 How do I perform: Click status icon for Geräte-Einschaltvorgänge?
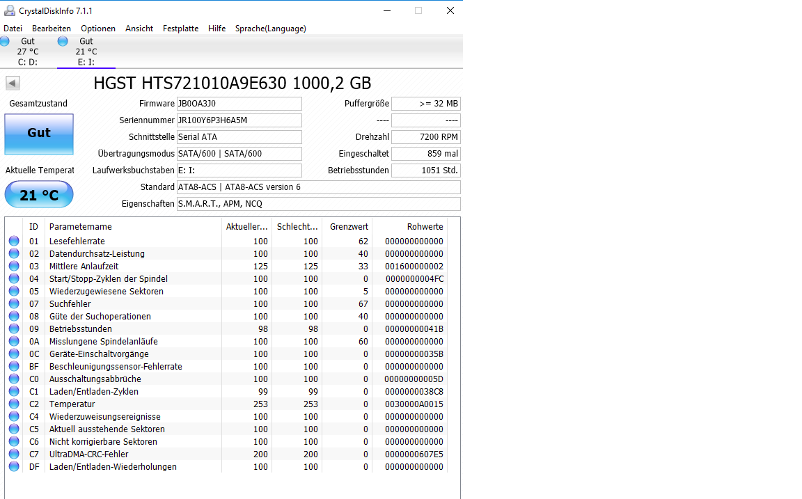14,354
